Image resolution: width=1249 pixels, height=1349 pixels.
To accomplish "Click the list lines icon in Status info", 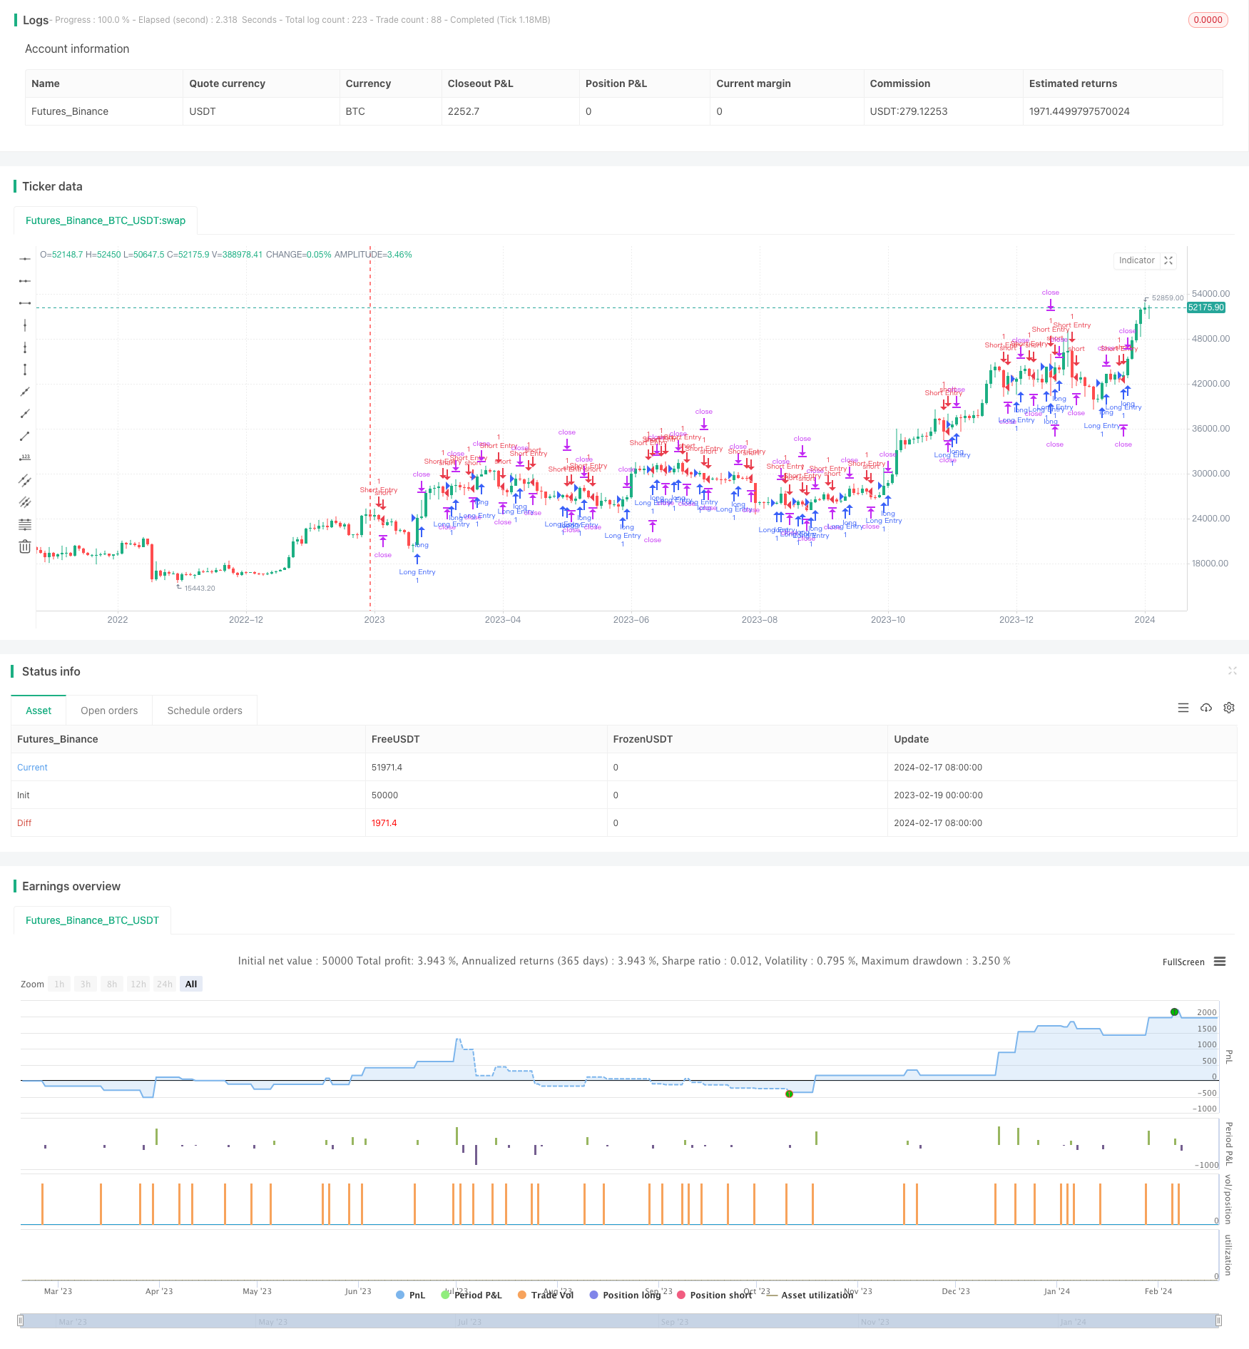I will pyautogui.click(x=1183, y=708).
